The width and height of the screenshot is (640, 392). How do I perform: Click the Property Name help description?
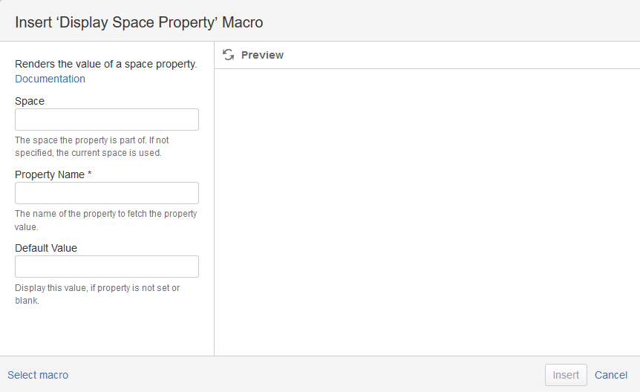[x=105, y=220]
